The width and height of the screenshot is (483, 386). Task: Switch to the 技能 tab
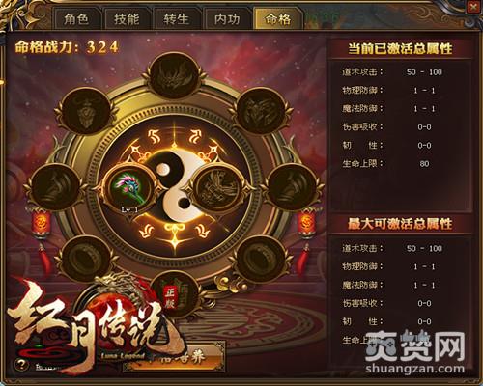[127, 19]
